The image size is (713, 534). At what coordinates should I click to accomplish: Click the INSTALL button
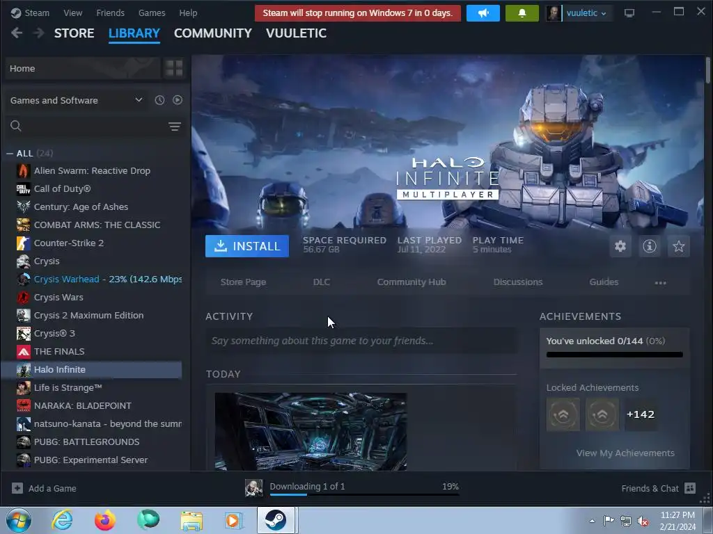[x=247, y=246]
